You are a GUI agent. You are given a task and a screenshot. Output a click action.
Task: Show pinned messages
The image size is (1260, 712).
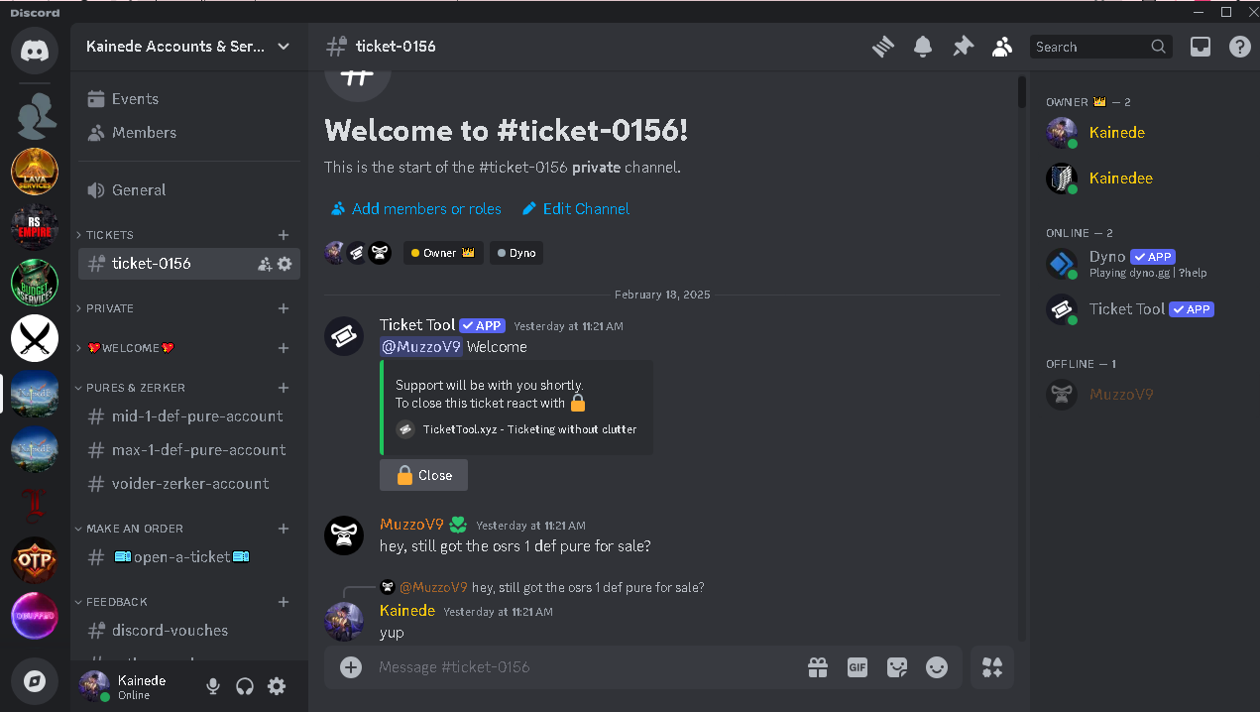(x=963, y=47)
